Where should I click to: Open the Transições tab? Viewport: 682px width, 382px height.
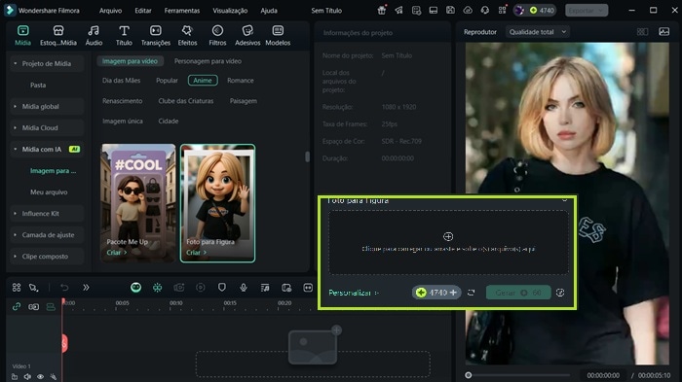tap(156, 36)
